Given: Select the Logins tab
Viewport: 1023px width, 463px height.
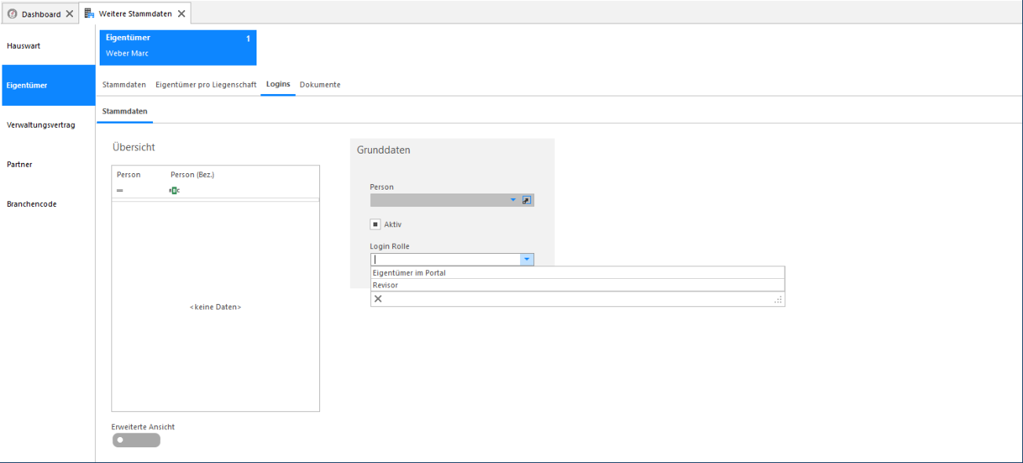Looking at the screenshot, I should pos(279,85).
